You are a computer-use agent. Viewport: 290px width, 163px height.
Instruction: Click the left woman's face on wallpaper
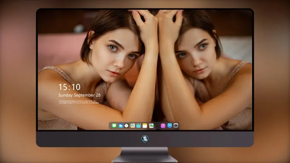(x=116, y=56)
